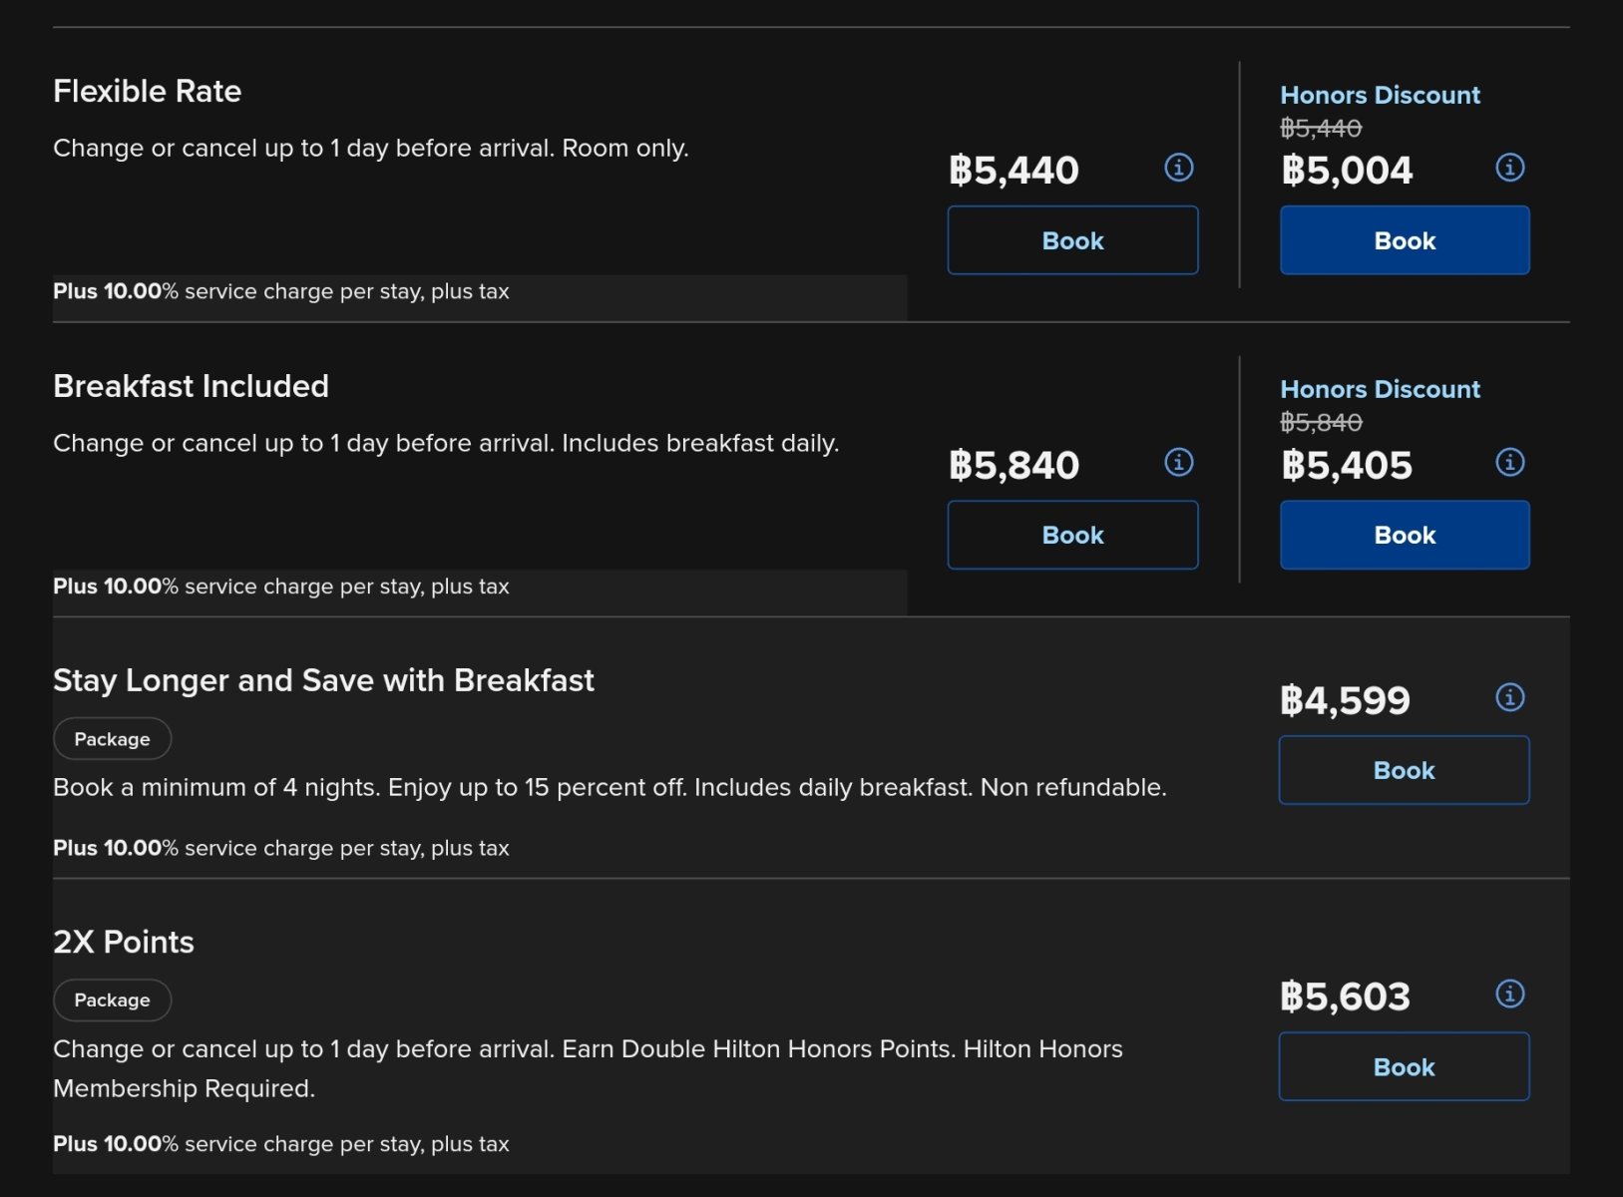
Task: Click Package badge under Stay Longer and Save
Action: click(112, 739)
